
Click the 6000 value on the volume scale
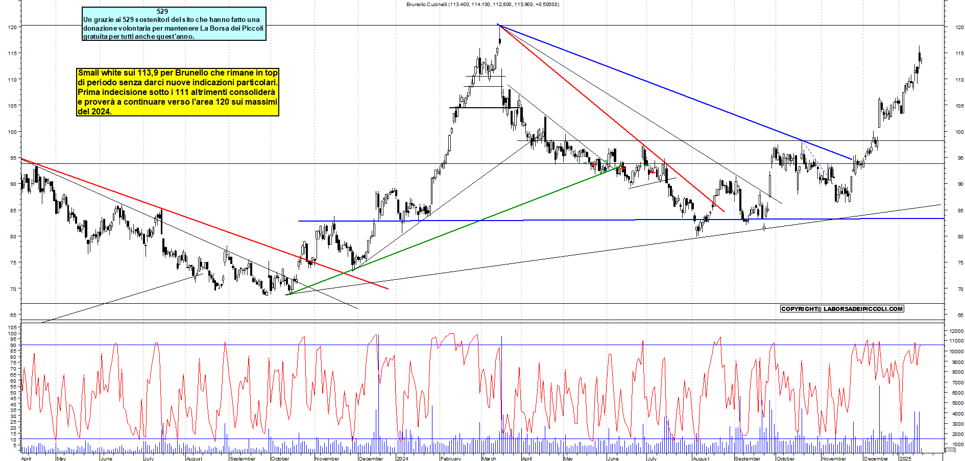point(957,393)
